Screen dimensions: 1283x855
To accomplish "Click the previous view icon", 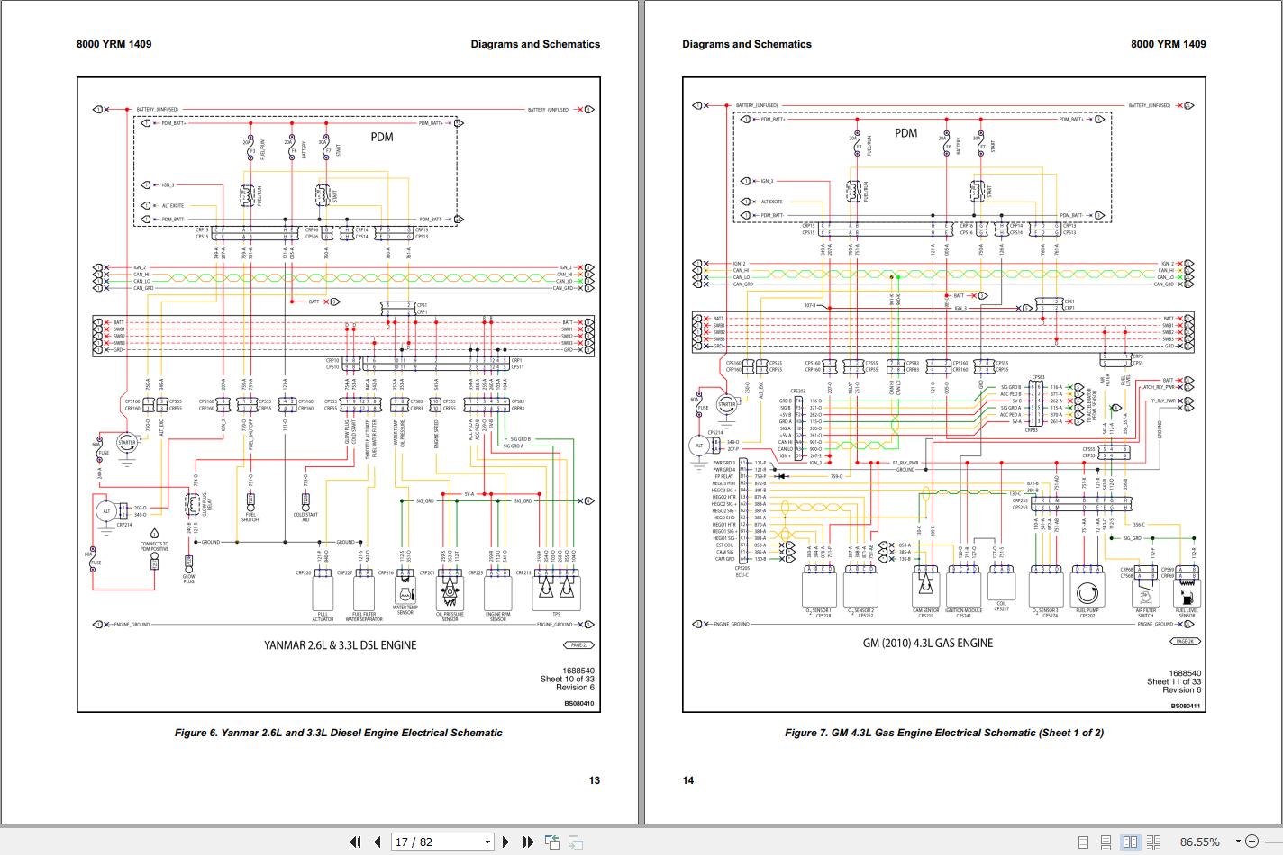I will click(552, 841).
